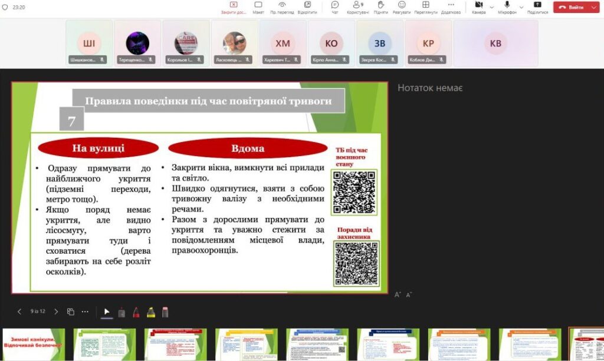Viewport: 604px width, 361px height.
Task: Show the Користувачі participants list
Action: point(357,7)
